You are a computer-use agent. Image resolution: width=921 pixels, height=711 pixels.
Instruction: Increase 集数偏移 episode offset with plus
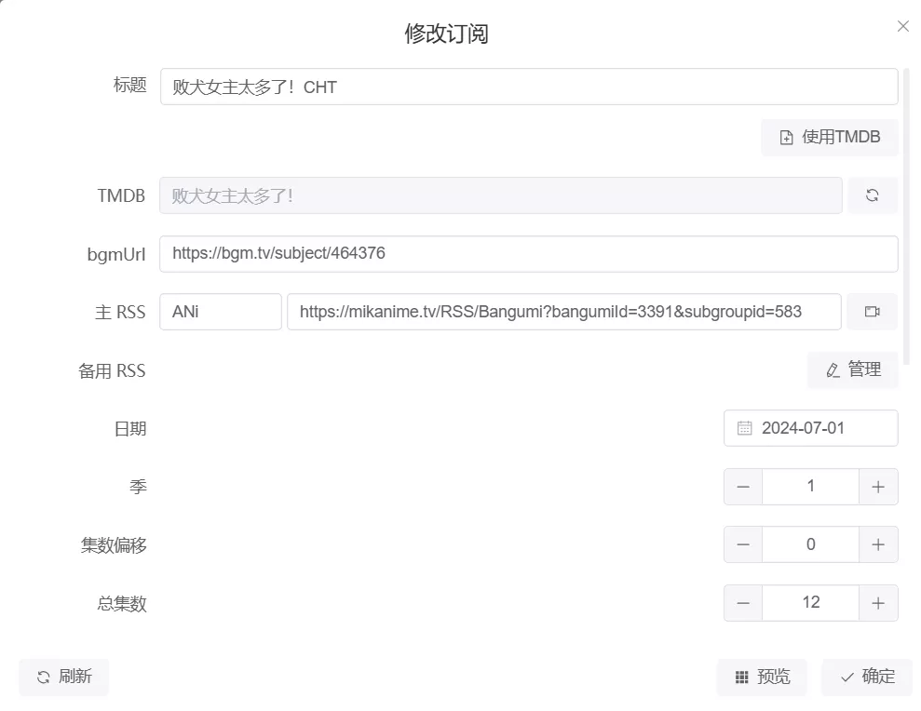(878, 544)
